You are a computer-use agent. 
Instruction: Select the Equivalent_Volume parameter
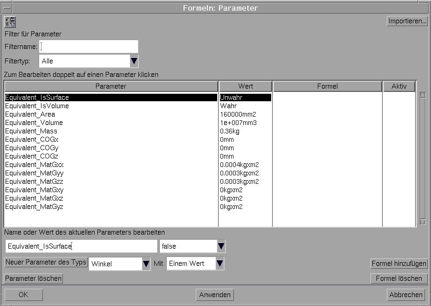tap(34, 123)
